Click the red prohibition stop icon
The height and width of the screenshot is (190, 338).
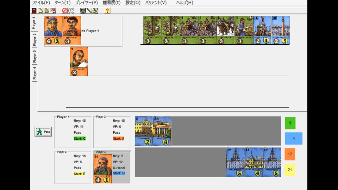coord(65,11)
